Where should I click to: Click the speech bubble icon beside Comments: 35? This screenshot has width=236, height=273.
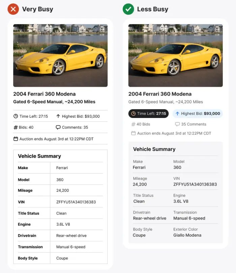tap(58, 127)
